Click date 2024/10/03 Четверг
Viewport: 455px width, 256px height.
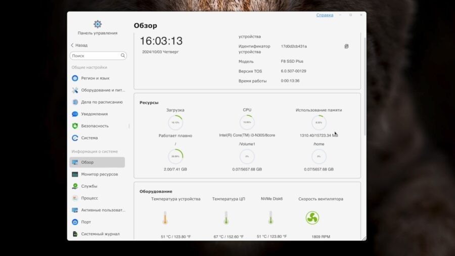click(x=160, y=52)
